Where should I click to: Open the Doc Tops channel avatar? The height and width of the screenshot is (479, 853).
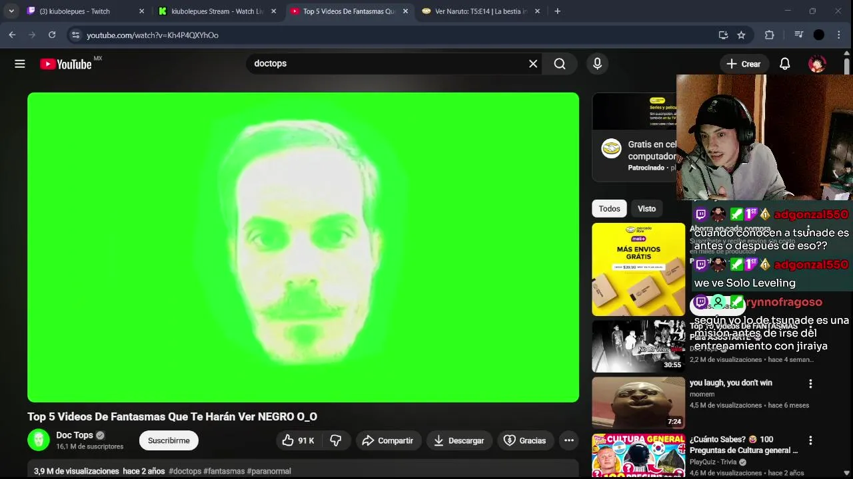point(39,440)
